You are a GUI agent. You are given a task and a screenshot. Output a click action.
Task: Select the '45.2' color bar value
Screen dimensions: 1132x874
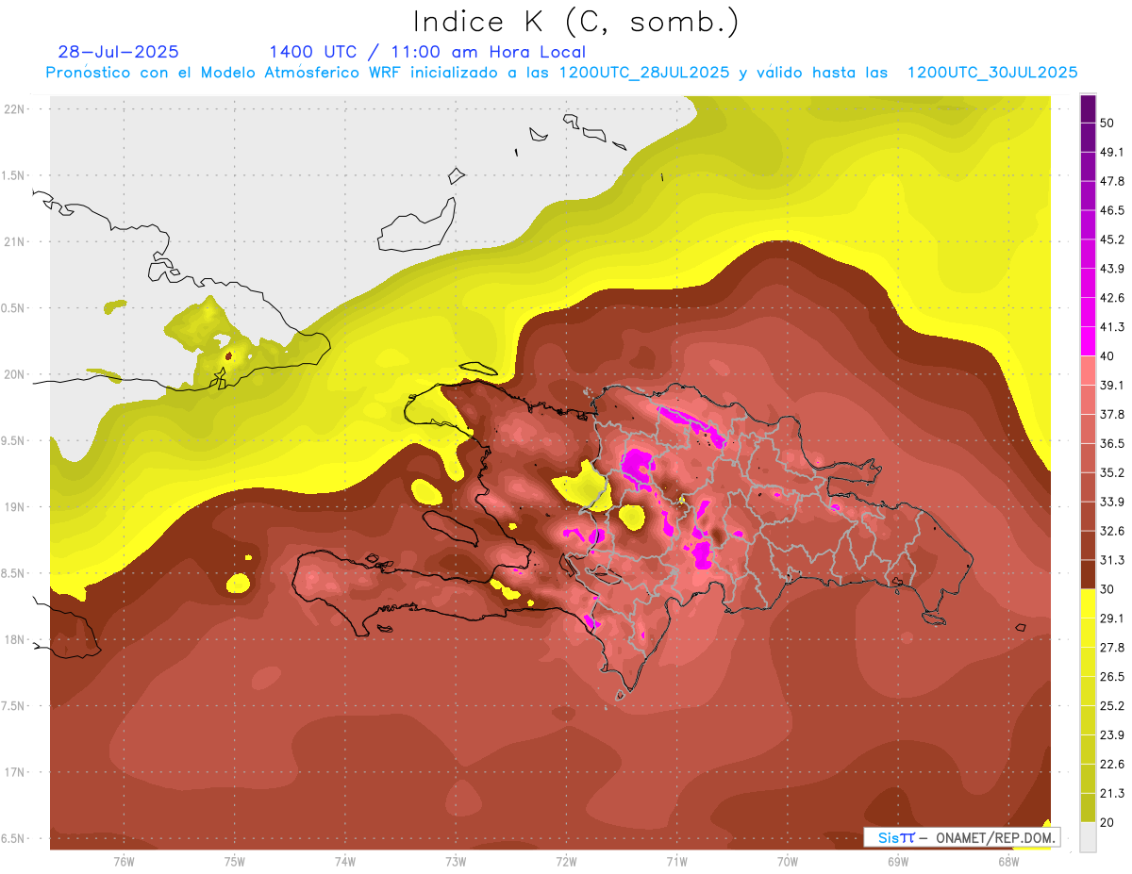point(1112,239)
